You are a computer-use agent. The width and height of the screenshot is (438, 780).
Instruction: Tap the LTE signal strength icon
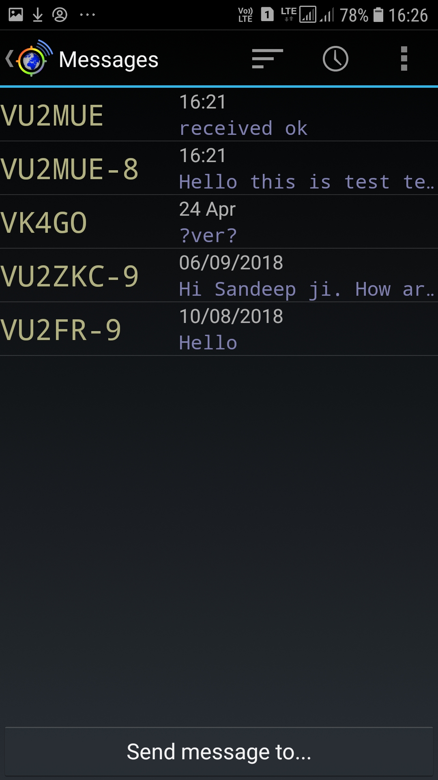pos(307,15)
